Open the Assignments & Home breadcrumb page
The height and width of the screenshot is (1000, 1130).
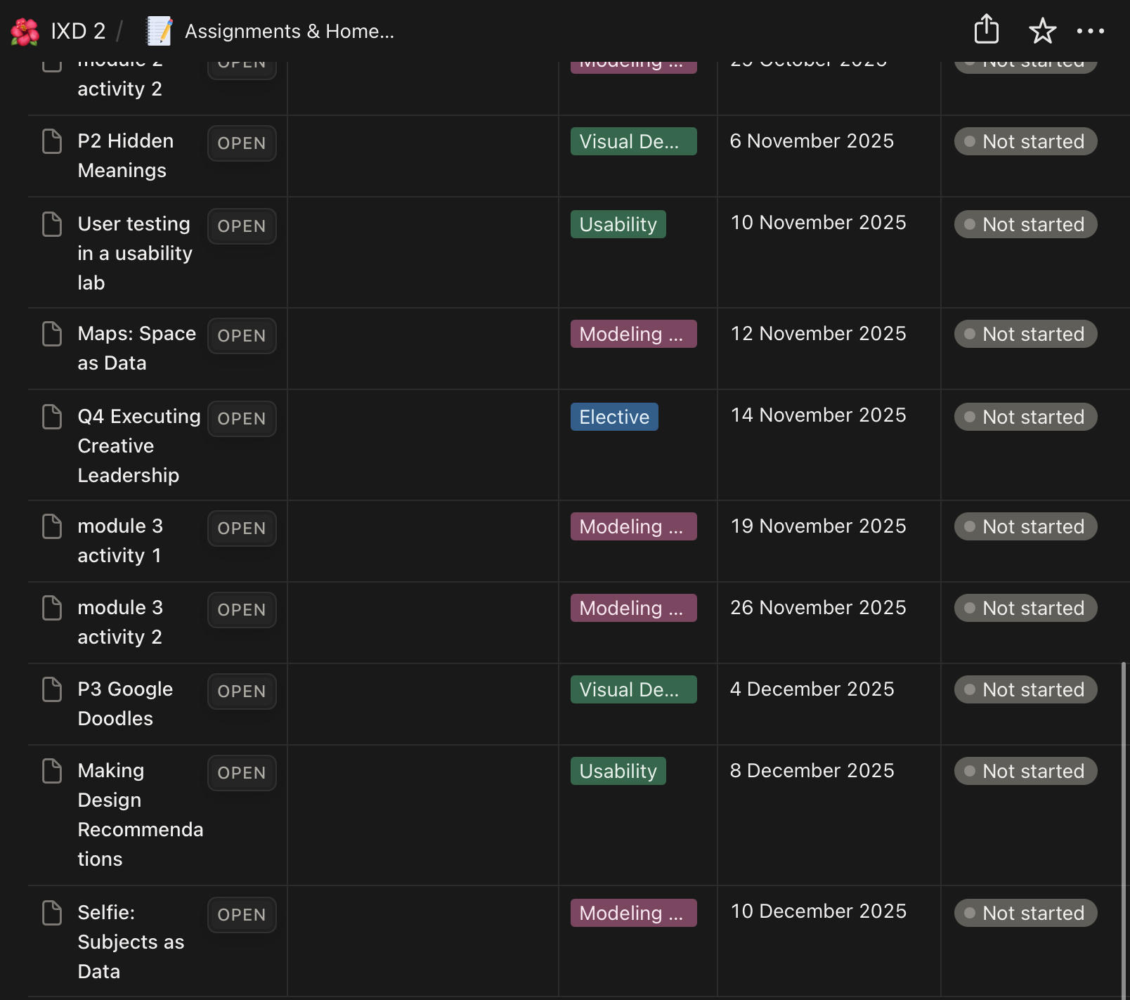point(289,32)
